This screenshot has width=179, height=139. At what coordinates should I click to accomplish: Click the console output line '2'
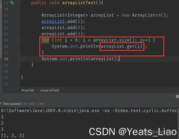[x=2, y=123]
